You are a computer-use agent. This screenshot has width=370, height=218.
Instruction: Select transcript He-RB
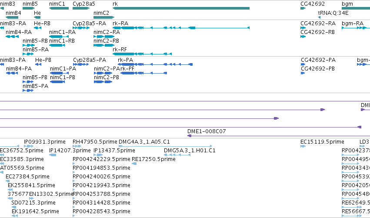pyautogui.click(x=42, y=23)
